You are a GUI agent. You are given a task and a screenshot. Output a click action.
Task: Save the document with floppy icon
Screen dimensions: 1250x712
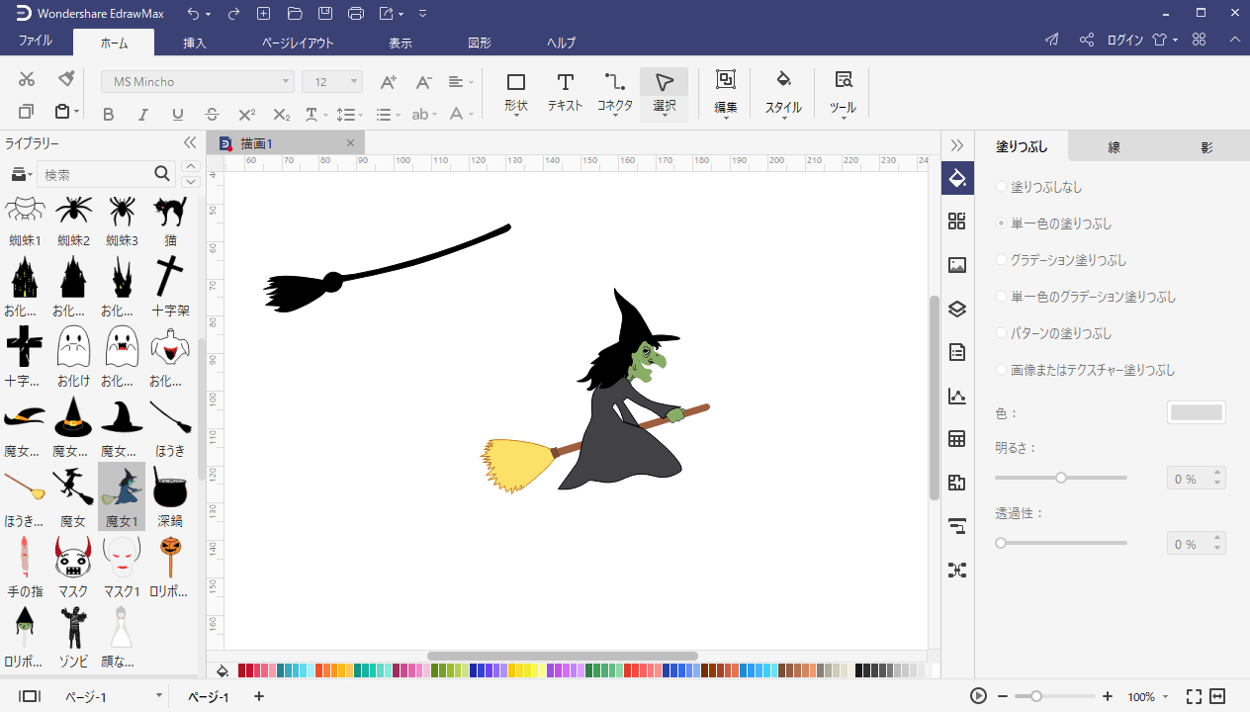(325, 13)
